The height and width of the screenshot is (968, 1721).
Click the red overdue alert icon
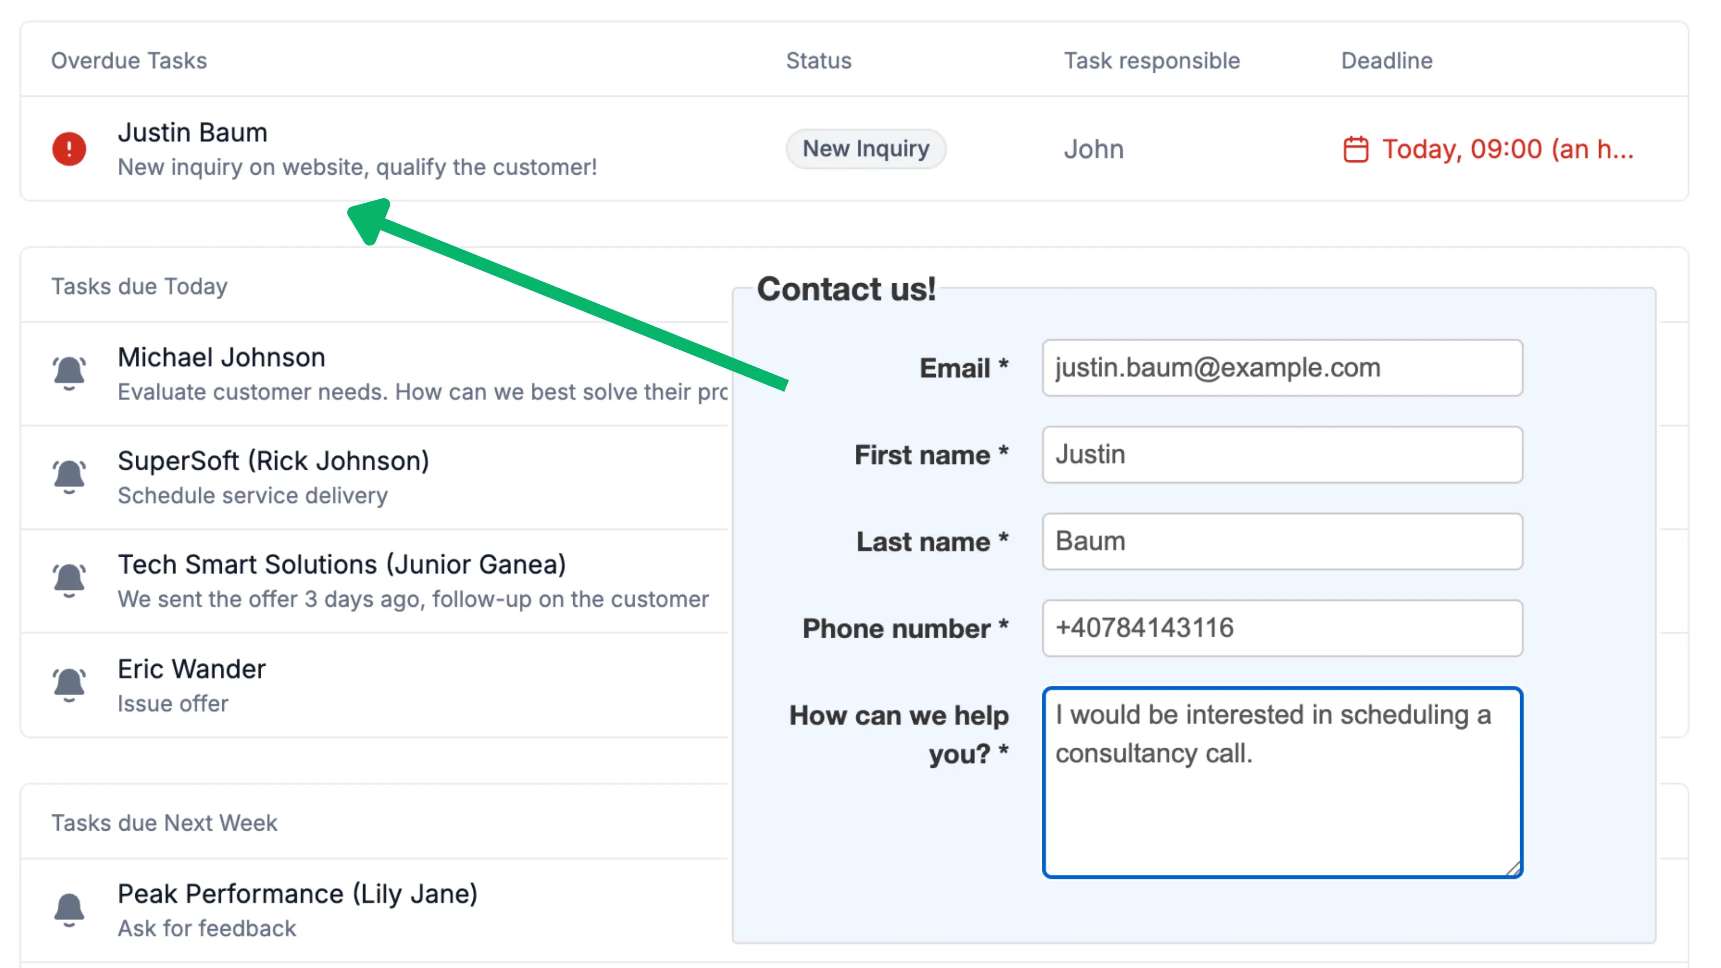coord(69,149)
